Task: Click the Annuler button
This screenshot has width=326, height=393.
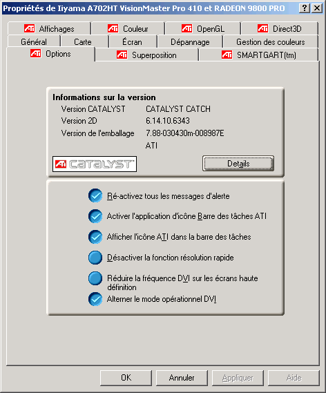Action: pos(182,378)
